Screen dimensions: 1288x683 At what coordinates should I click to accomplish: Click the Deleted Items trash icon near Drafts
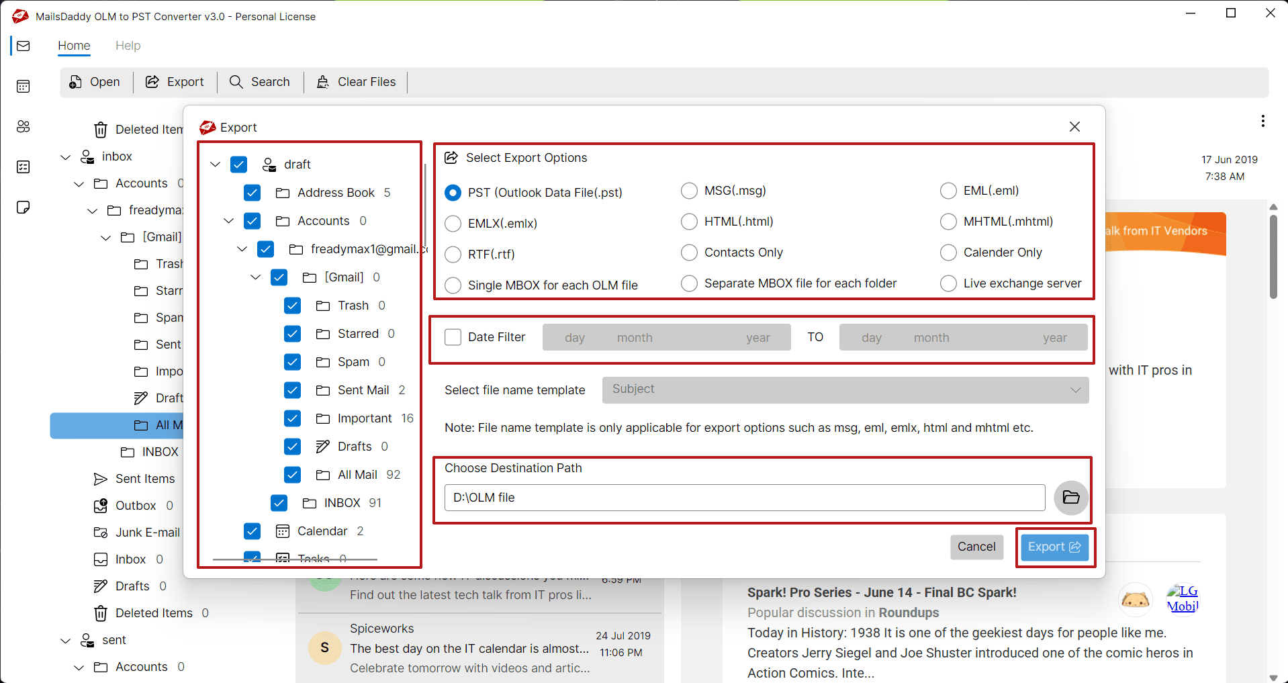point(101,613)
